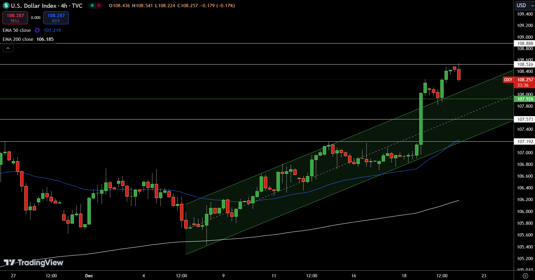Click the 12:00 time label between 18 and 23

pos(442,276)
